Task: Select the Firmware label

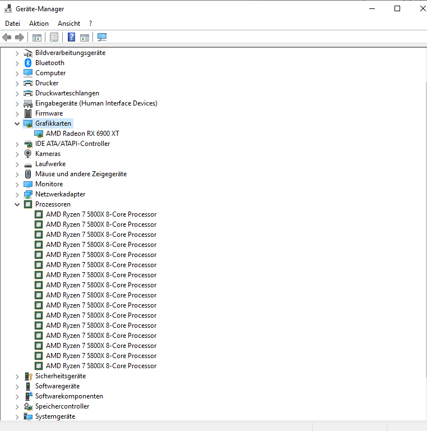Action: coord(49,113)
